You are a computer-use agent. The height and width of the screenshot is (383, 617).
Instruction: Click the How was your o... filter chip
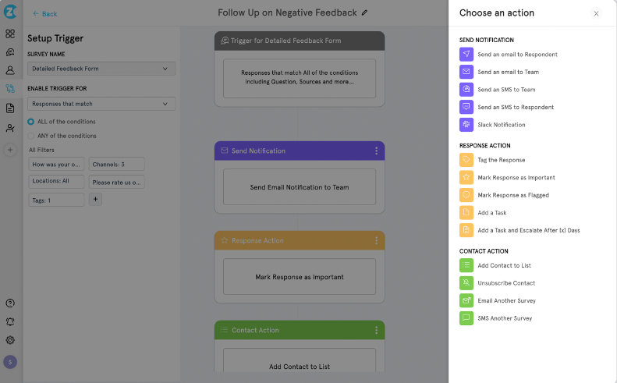56,164
